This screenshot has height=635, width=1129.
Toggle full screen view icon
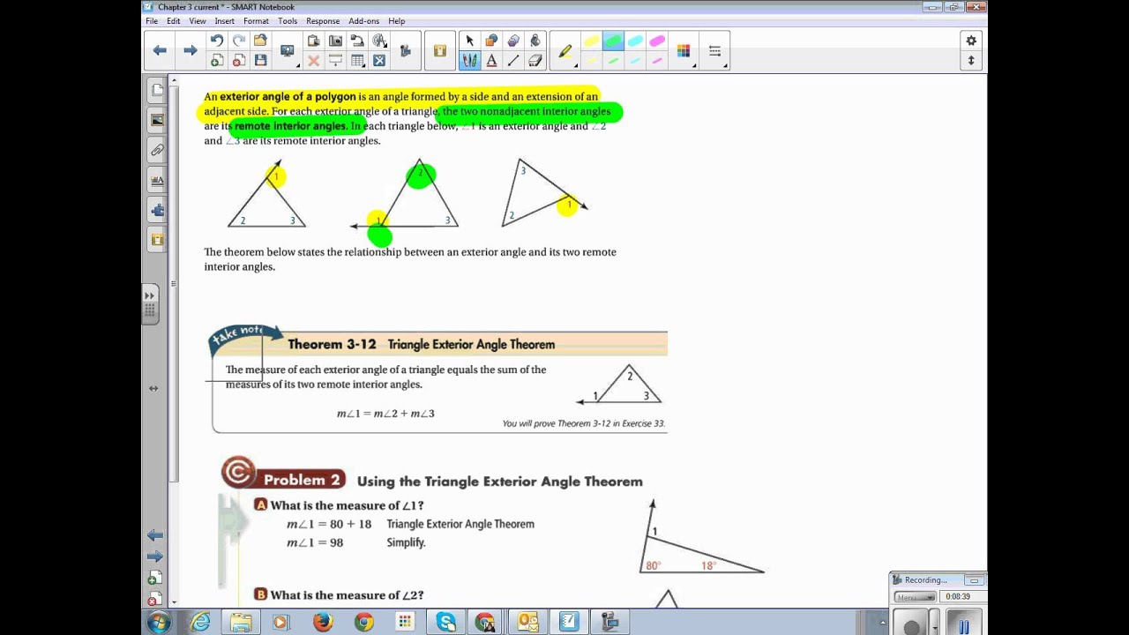379,61
